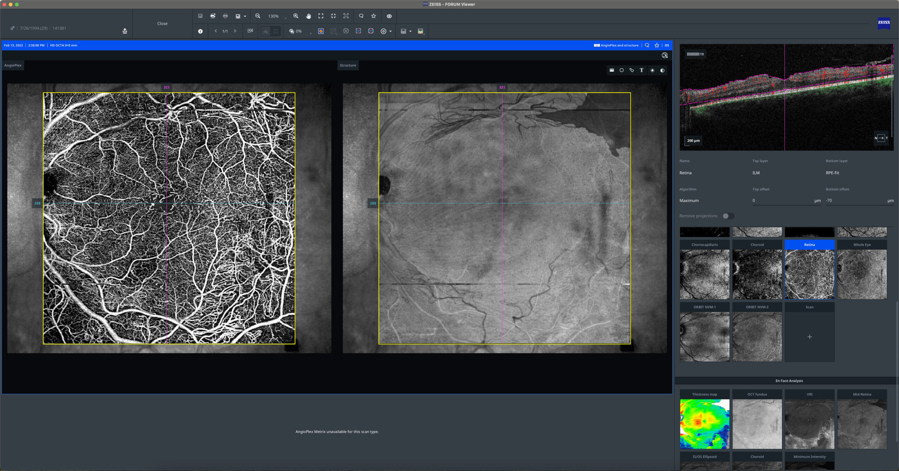Click the fit-to-selection frame icon
899x471 pixels.
tap(346, 16)
